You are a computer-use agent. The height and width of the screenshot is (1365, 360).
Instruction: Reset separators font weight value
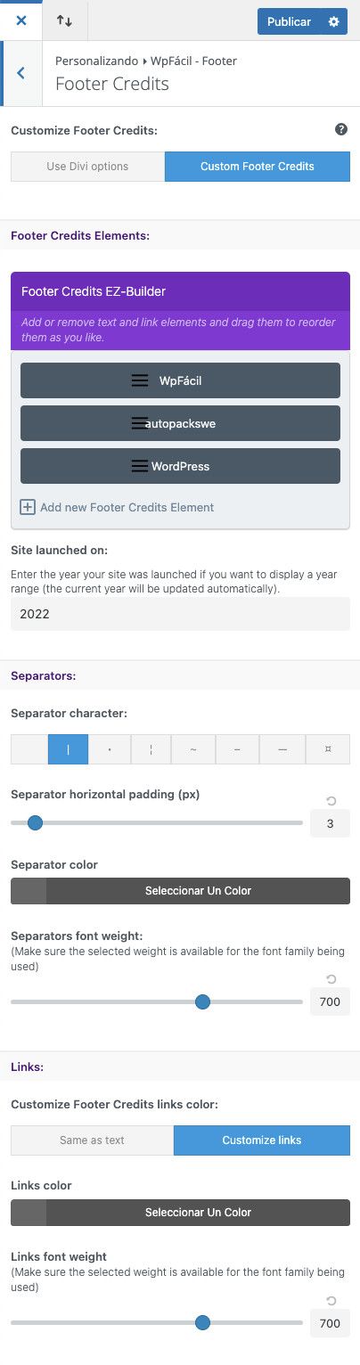331,979
